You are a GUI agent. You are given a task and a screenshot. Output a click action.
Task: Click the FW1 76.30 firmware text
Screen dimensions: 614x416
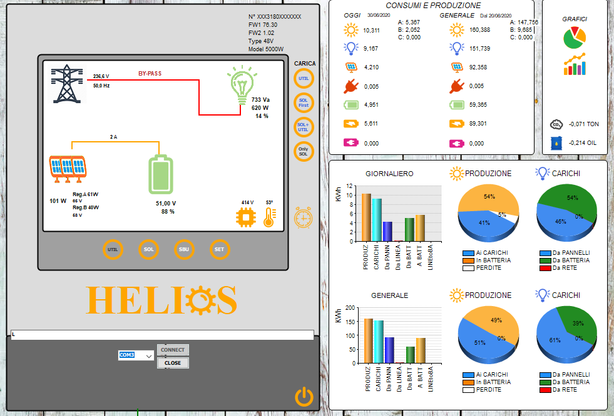263,24
